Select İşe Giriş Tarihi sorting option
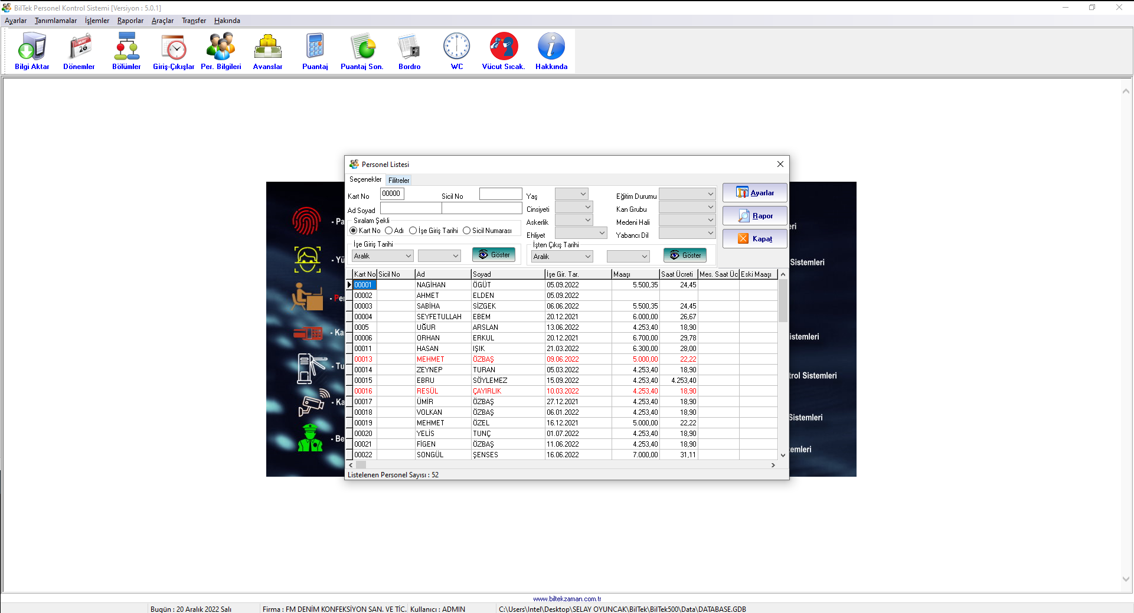 click(x=413, y=231)
